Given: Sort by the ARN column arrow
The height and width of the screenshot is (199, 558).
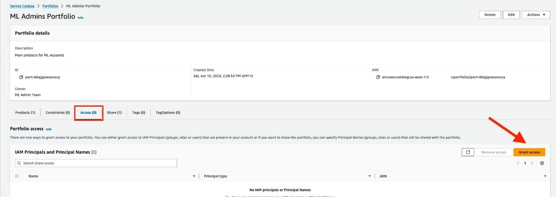Looking at the screenshot, I should [x=545, y=176].
